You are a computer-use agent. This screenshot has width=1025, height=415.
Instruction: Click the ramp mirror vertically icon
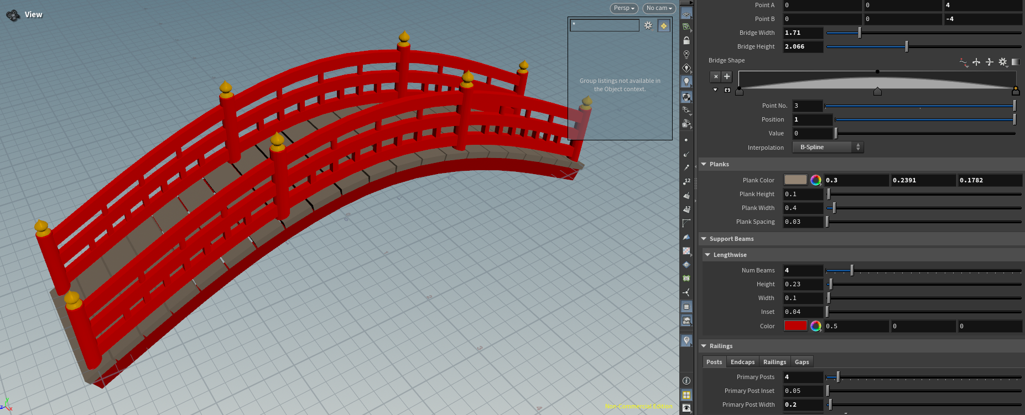click(990, 62)
